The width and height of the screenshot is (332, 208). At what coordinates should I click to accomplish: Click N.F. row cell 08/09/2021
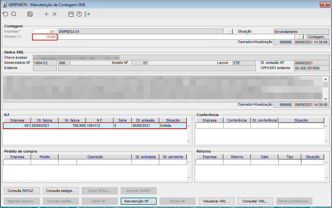[x=45, y=126]
